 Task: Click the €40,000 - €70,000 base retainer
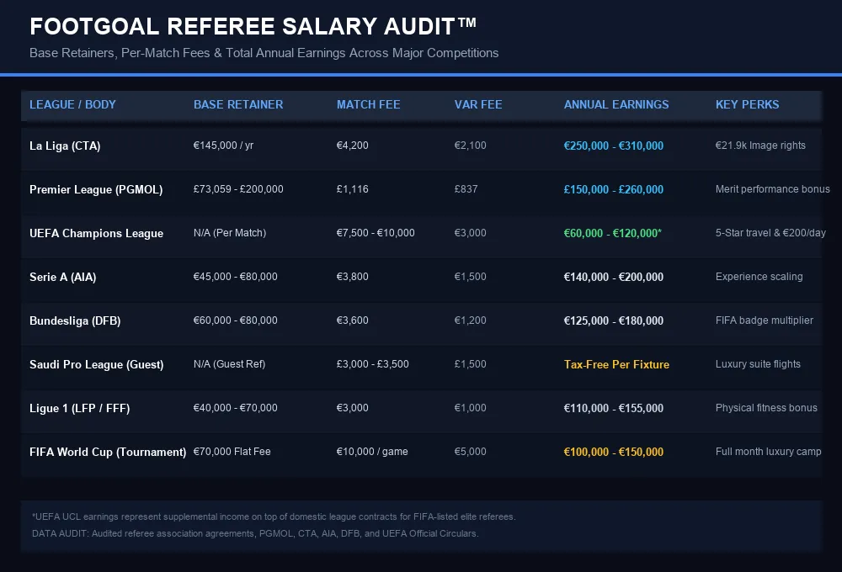point(235,408)
